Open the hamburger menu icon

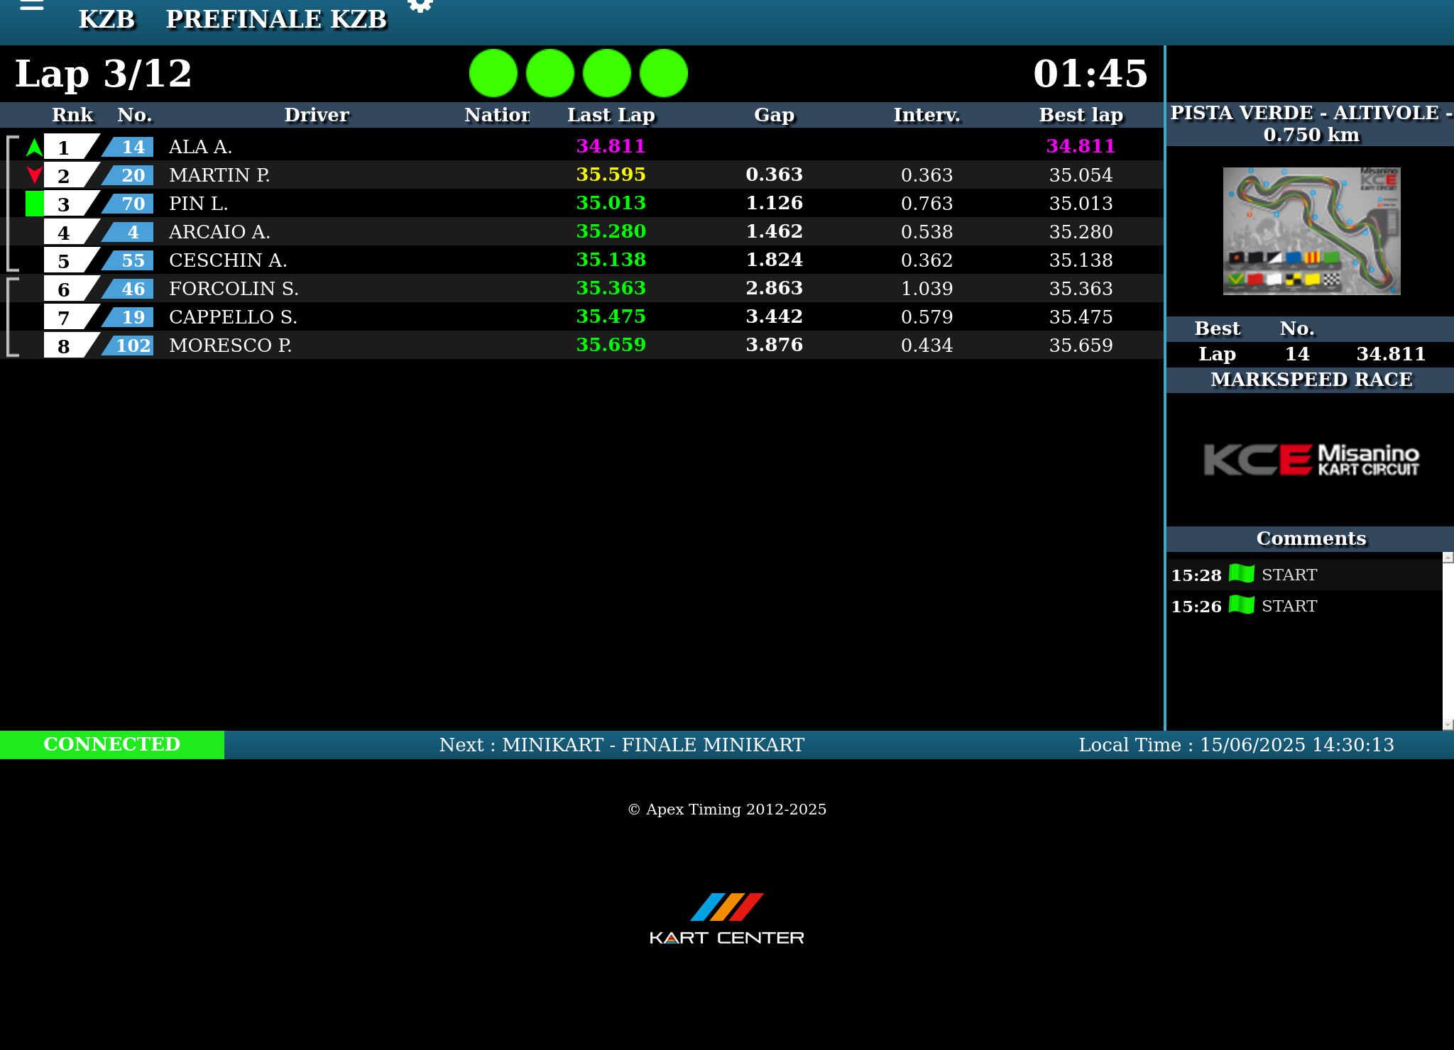[x=31, y=5]
